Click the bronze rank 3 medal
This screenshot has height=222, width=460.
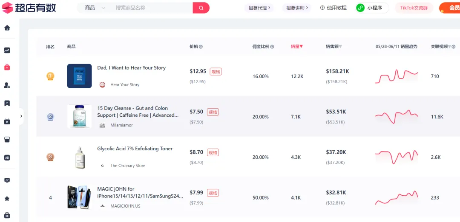(50, 157)
